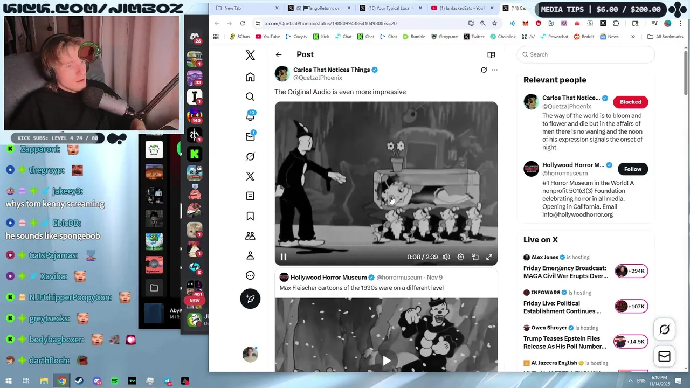Switch to Your Typical Local browser tab
The image size is (690, 388).
[391, 8]
